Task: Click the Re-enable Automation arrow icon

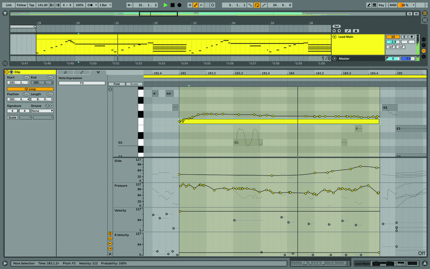Action: click(x=201, y=5)
